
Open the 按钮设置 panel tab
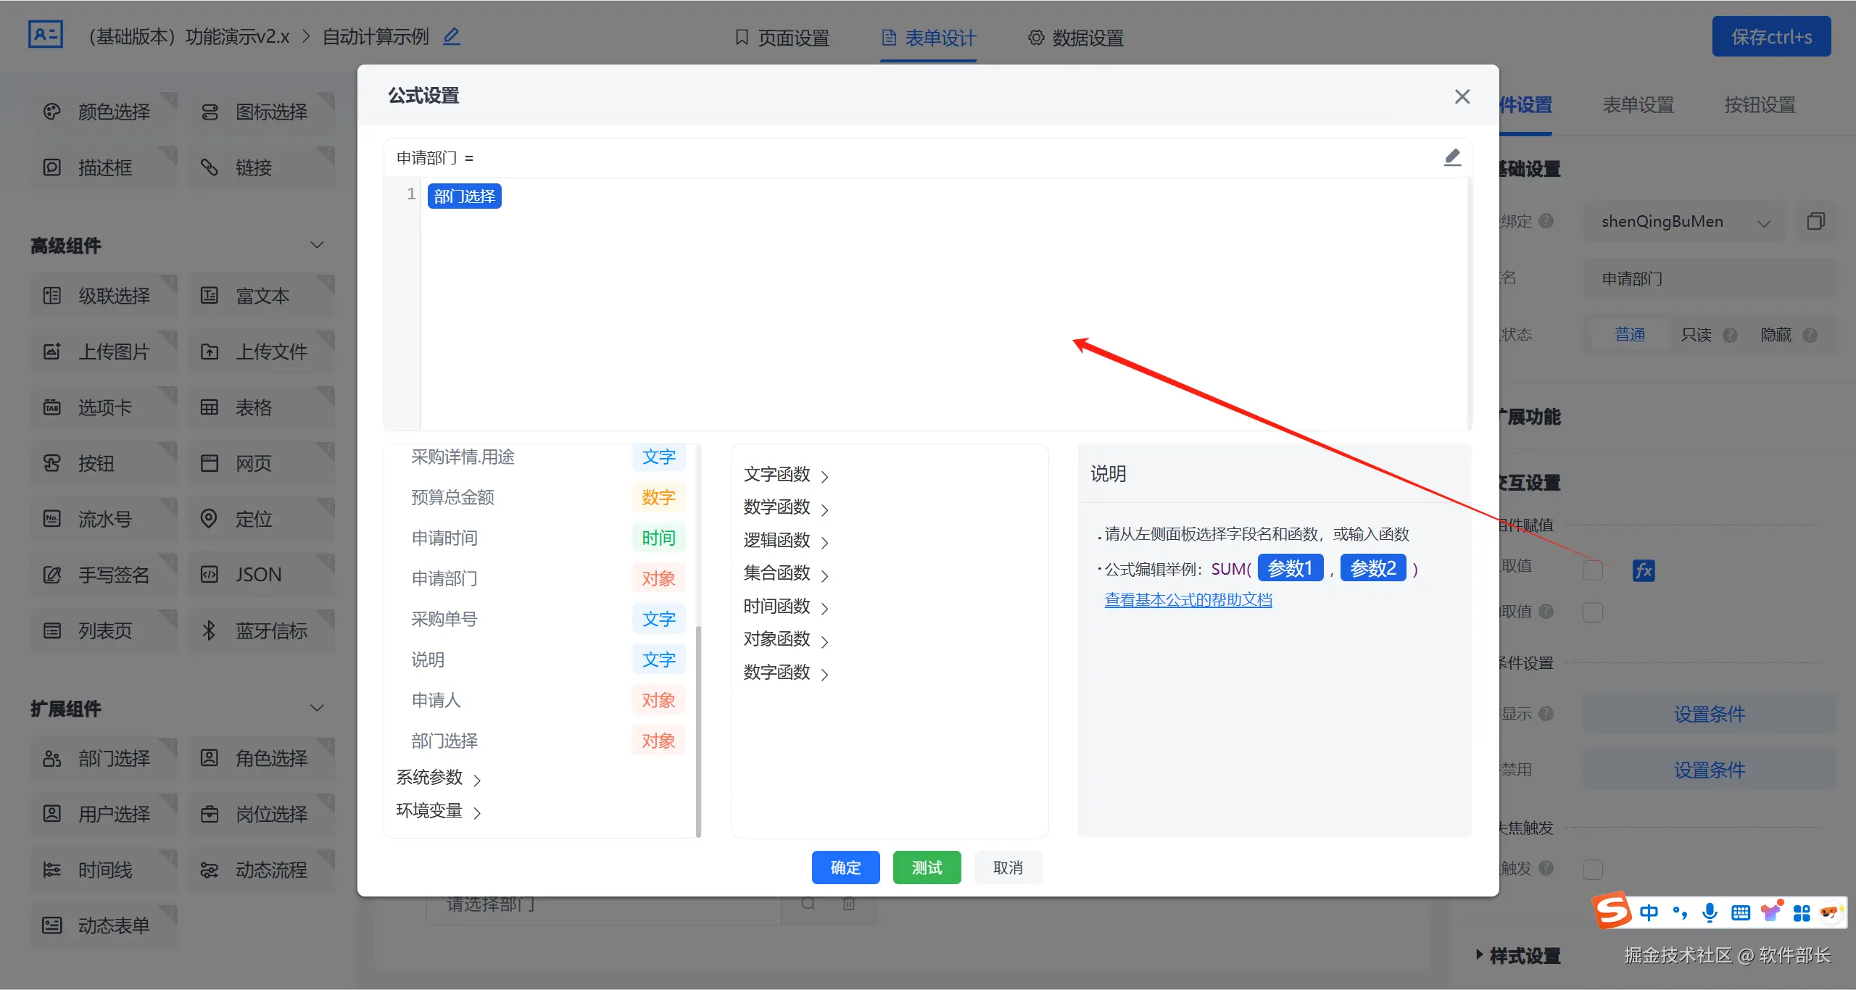tap(1760, 105)
